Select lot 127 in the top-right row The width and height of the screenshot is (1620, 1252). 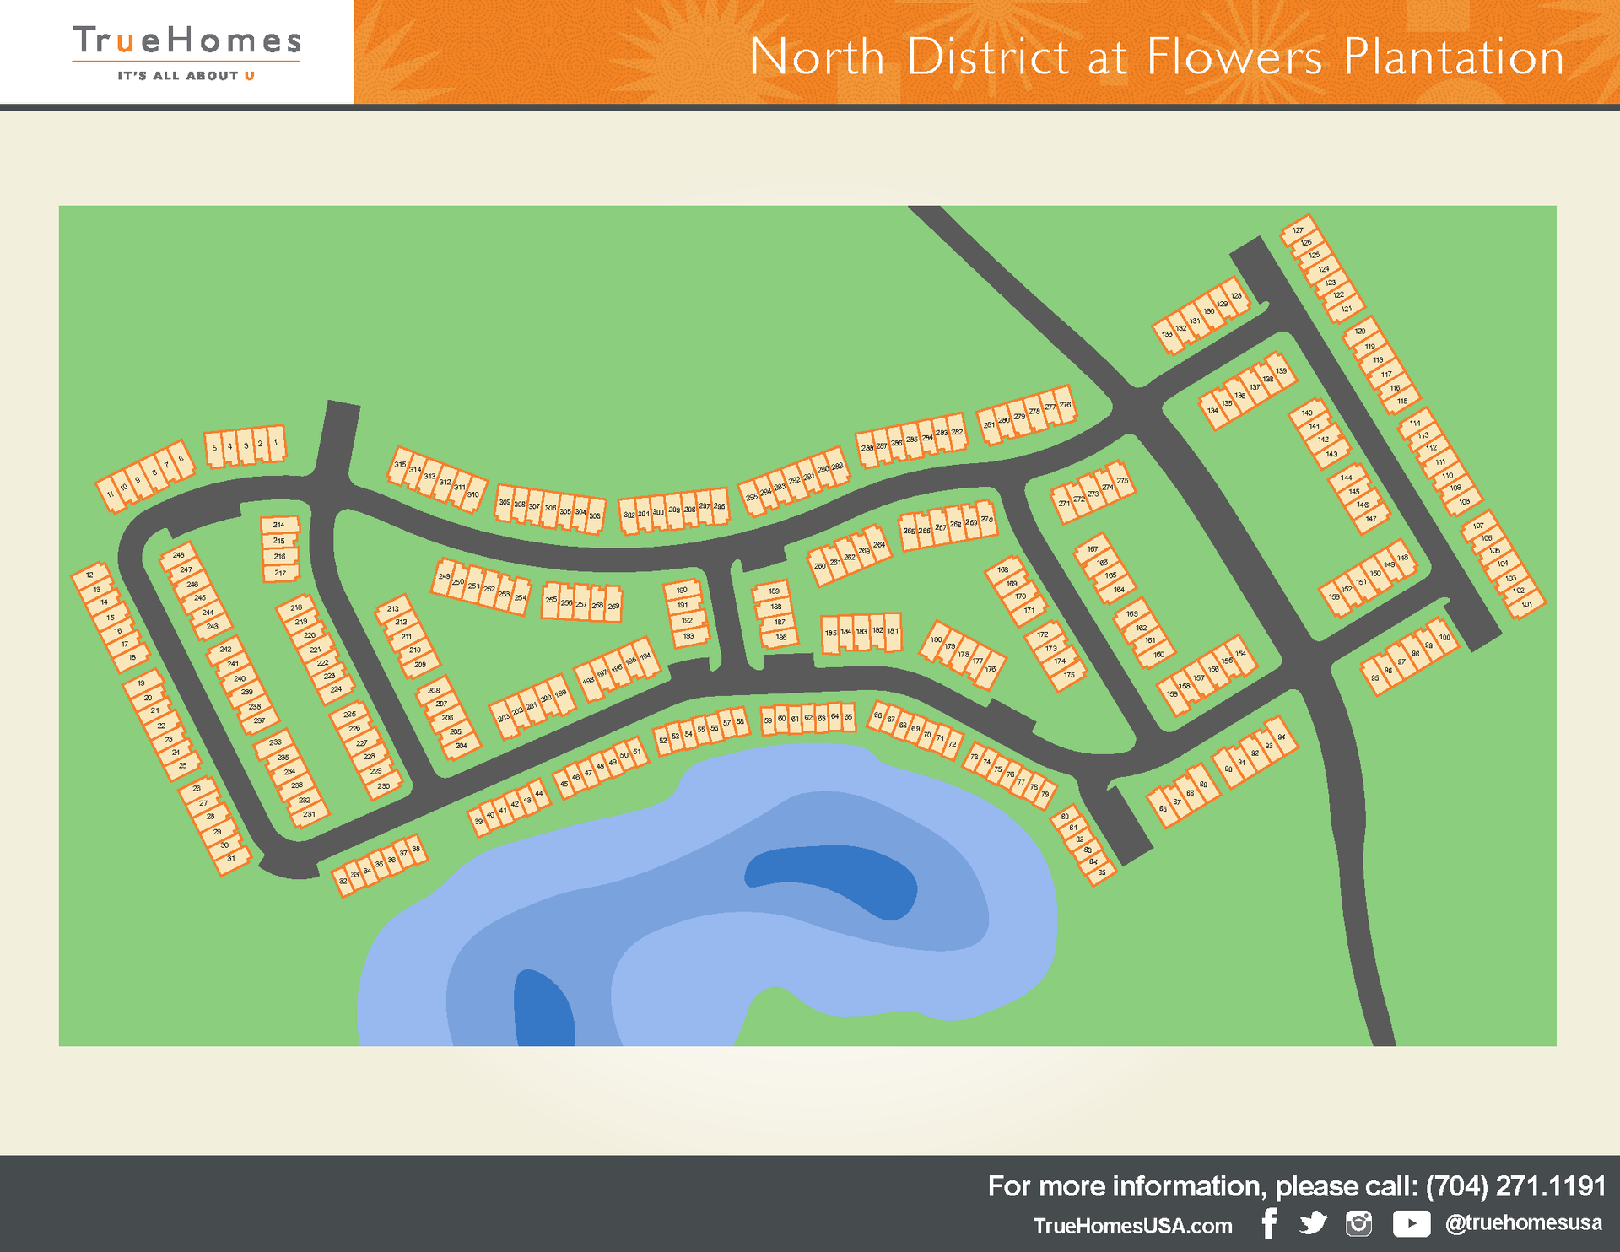[x=1298, y=230]
